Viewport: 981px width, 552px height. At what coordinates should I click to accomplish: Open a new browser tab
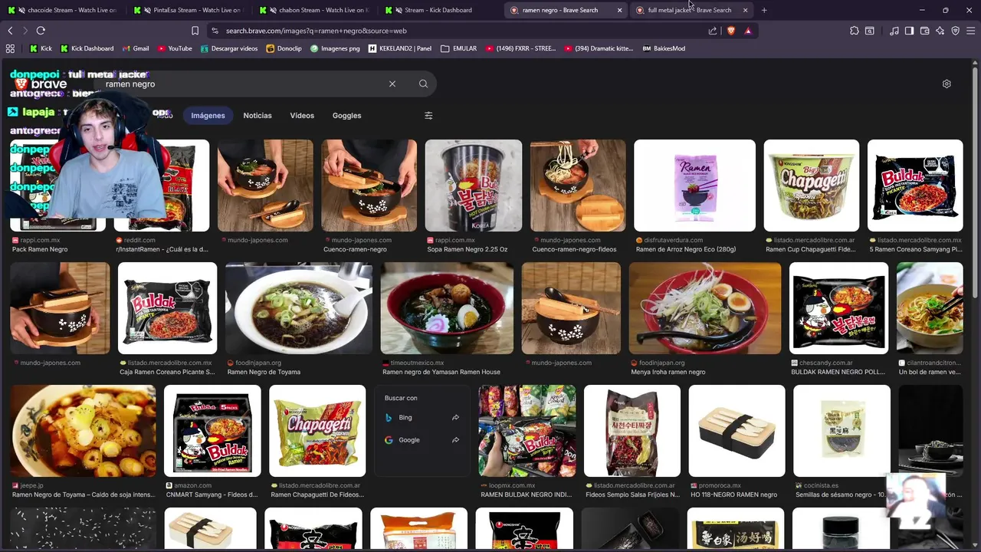tap(764, 10)
